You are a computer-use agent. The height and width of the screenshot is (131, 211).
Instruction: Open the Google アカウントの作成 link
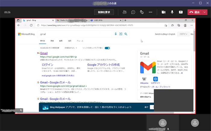(x=104, y=65)
